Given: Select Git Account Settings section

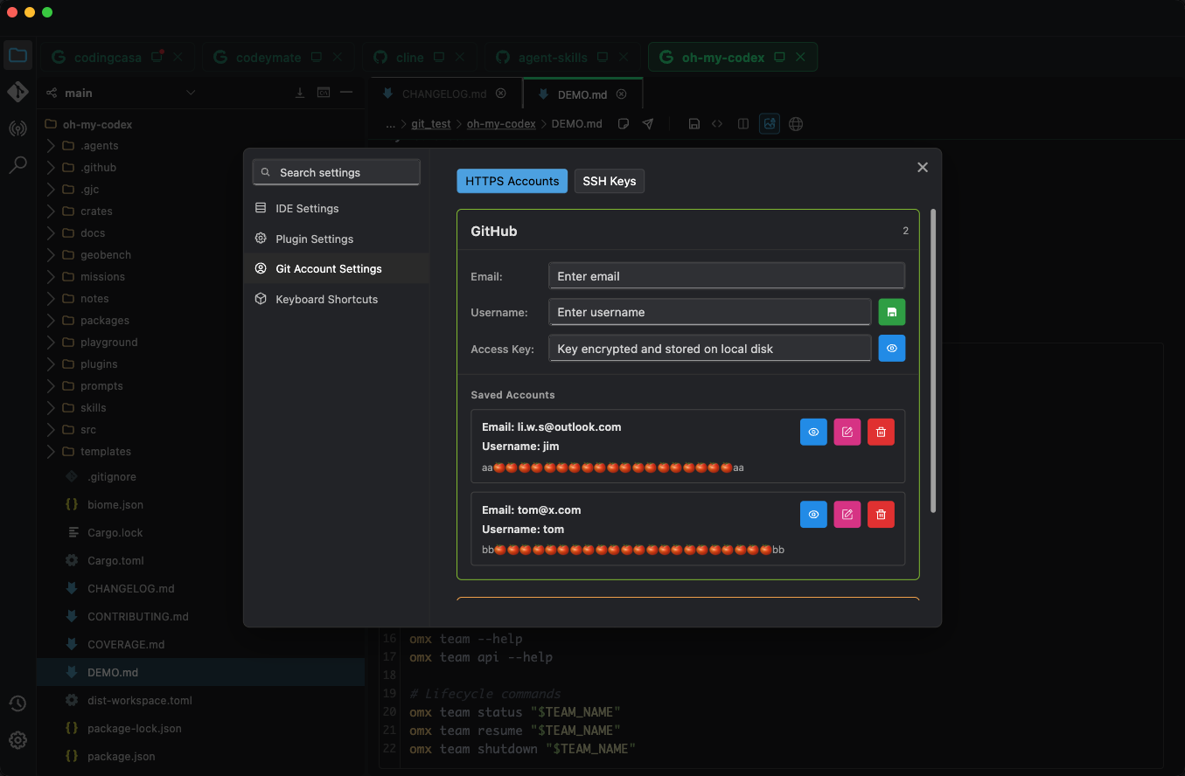Looking at the screenshot, I should (337, 268).
